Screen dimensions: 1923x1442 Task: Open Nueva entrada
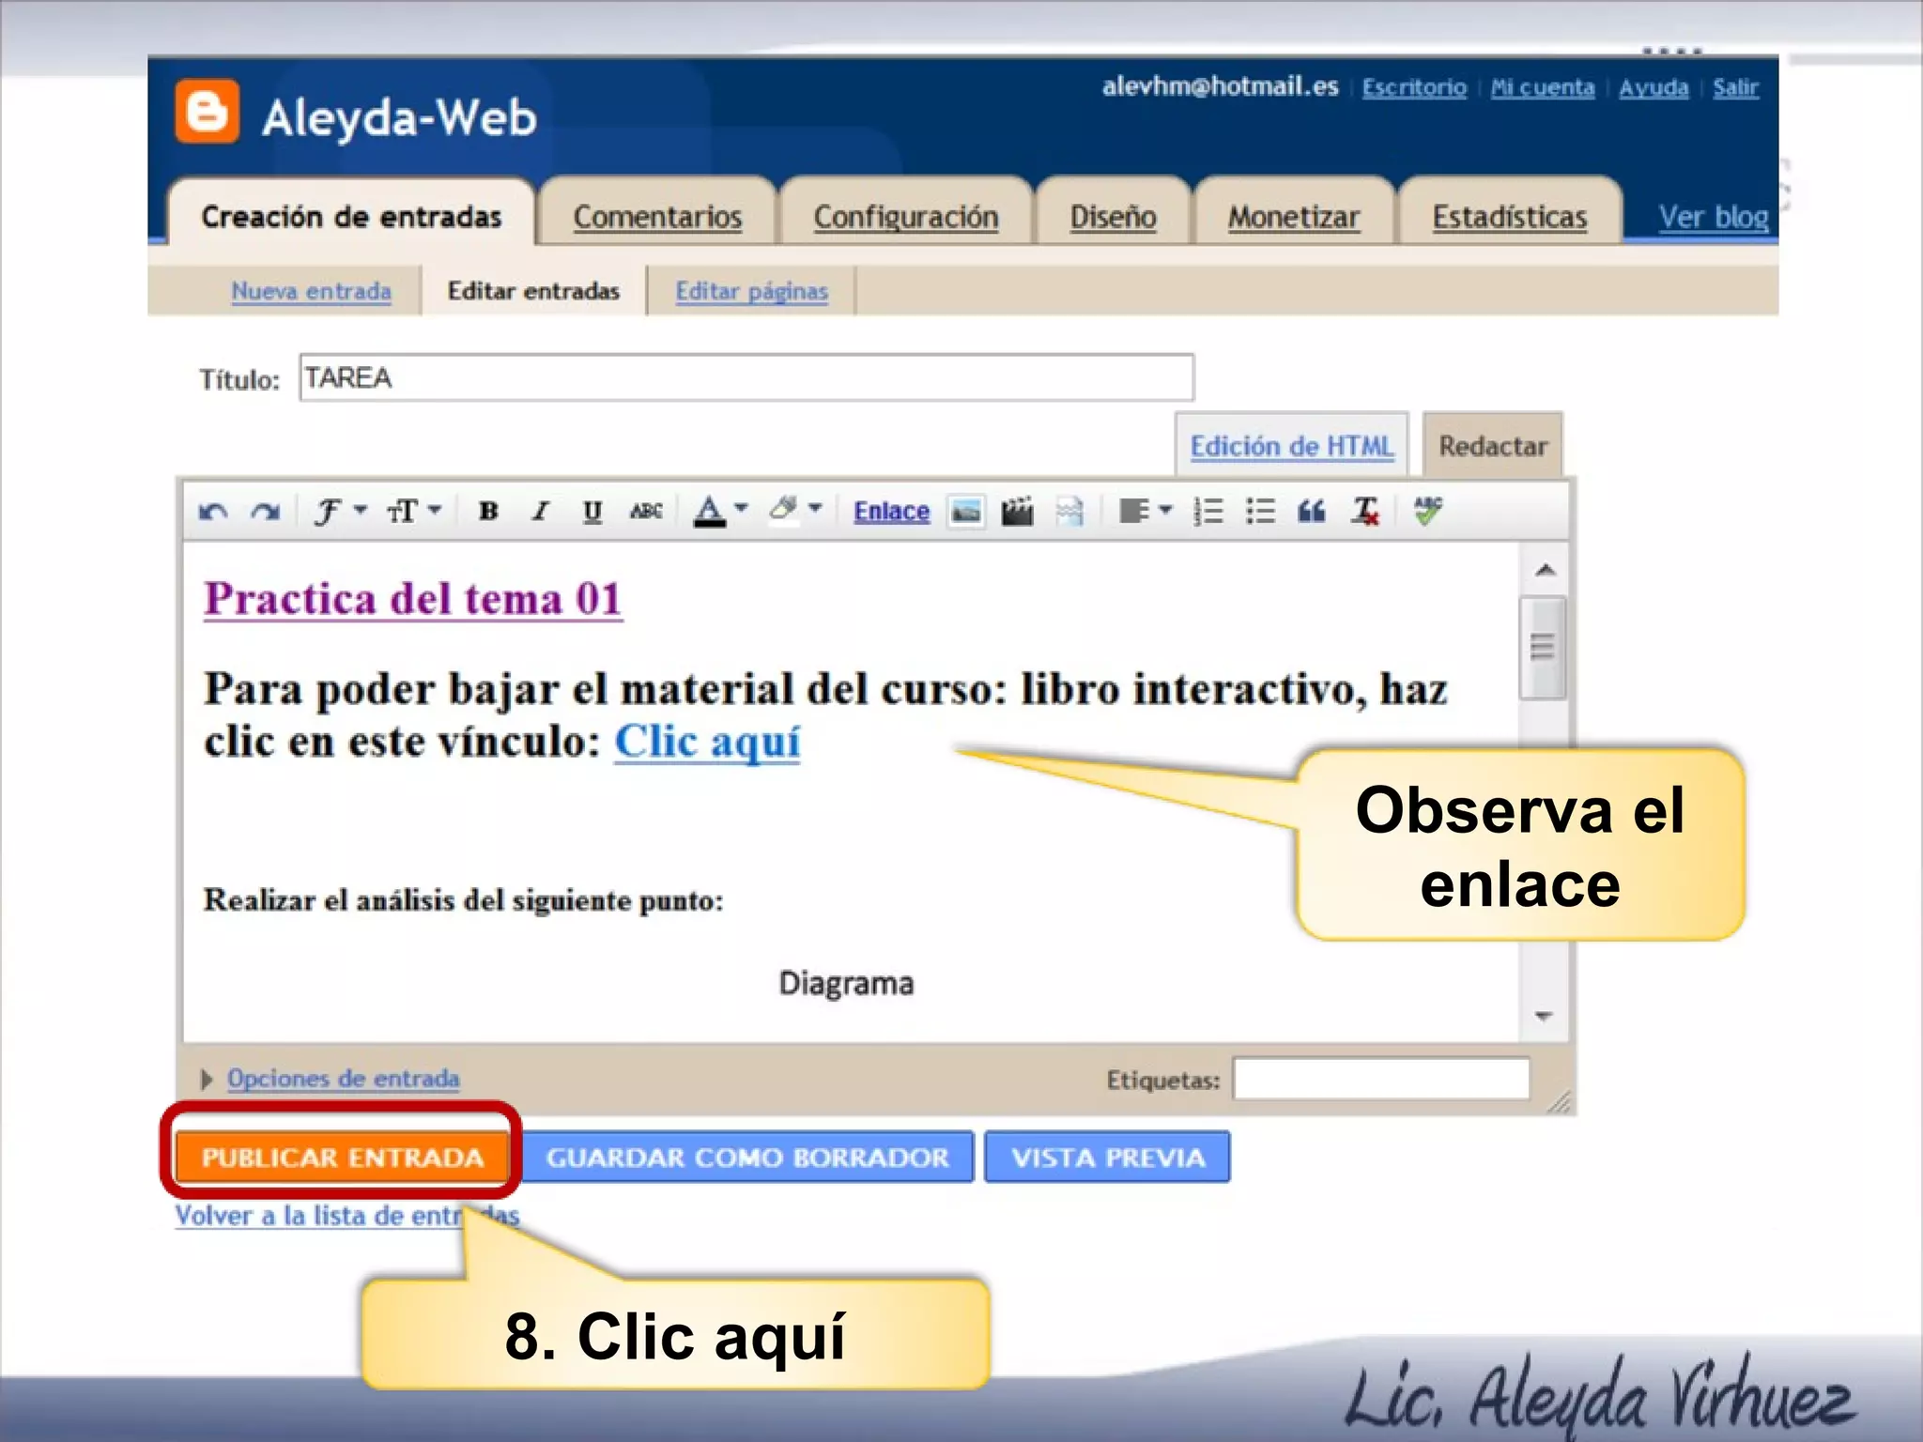point(311,291)
